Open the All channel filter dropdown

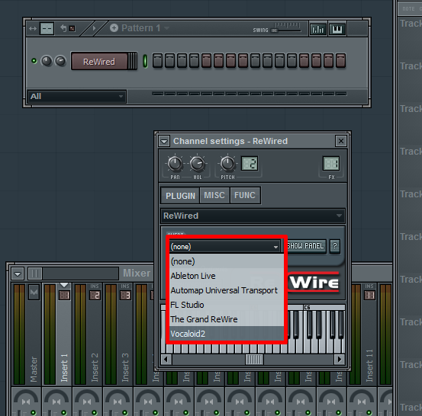(77, 96)
